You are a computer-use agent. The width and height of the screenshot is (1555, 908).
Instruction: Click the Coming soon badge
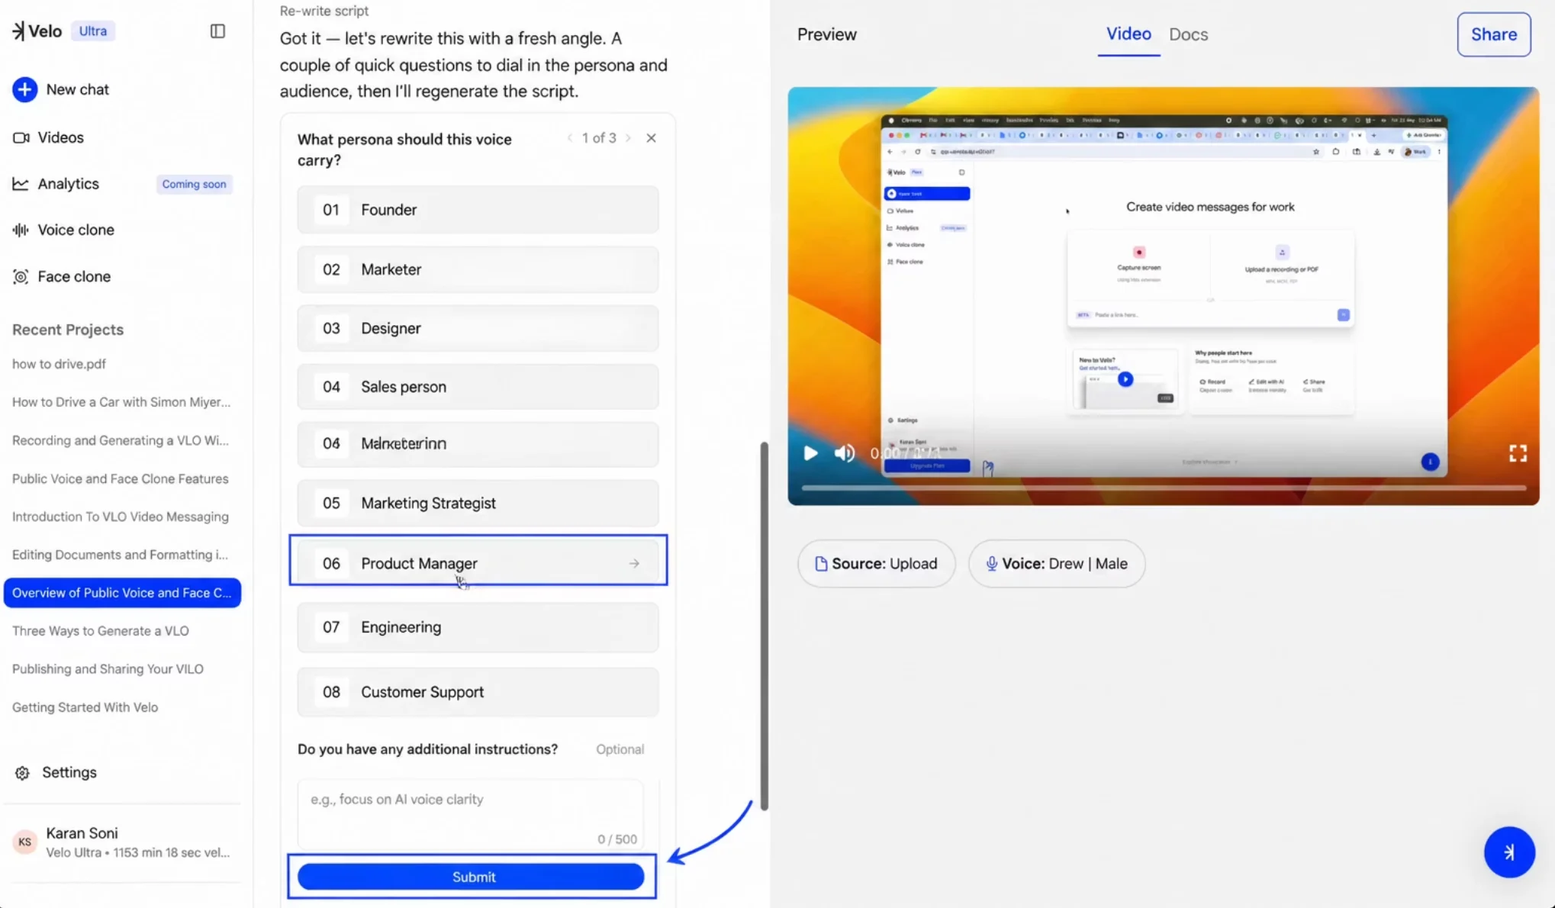click(x=194, y=184)
